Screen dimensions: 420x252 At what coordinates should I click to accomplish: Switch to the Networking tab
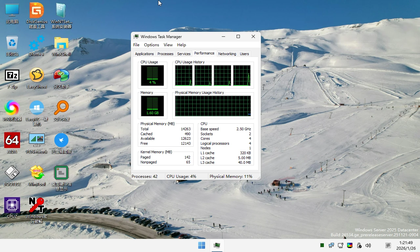tap(227, 53)
